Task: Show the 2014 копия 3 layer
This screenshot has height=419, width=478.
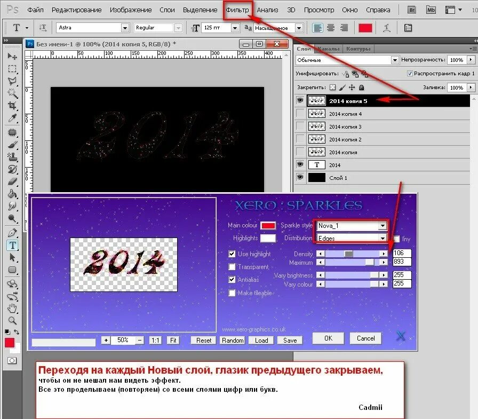Action: click(x=300, y=127)
